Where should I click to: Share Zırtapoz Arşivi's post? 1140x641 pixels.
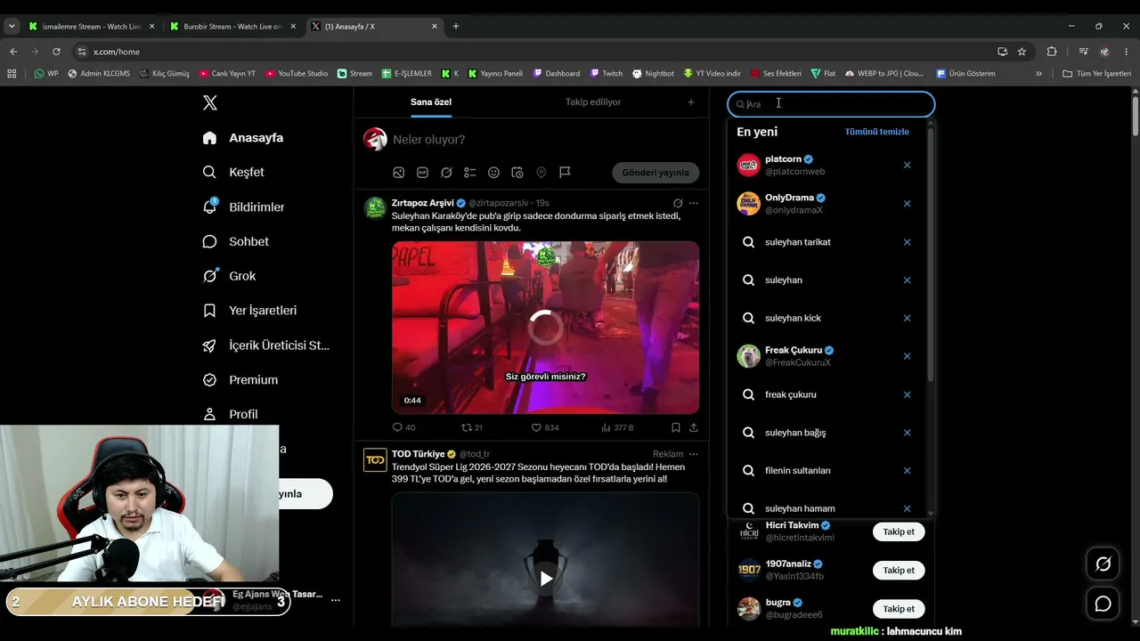(694, 427)
